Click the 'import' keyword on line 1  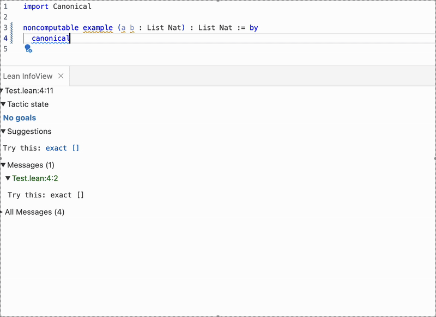[x=35, y=7]
